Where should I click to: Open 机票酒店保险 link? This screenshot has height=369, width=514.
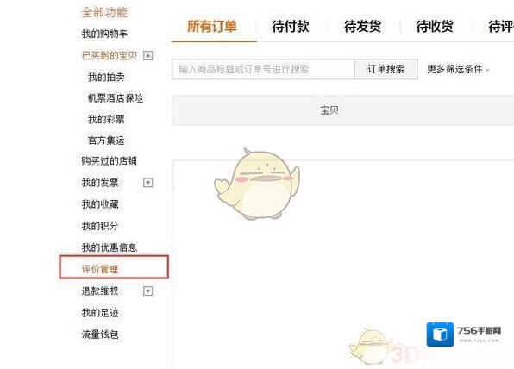116,98
